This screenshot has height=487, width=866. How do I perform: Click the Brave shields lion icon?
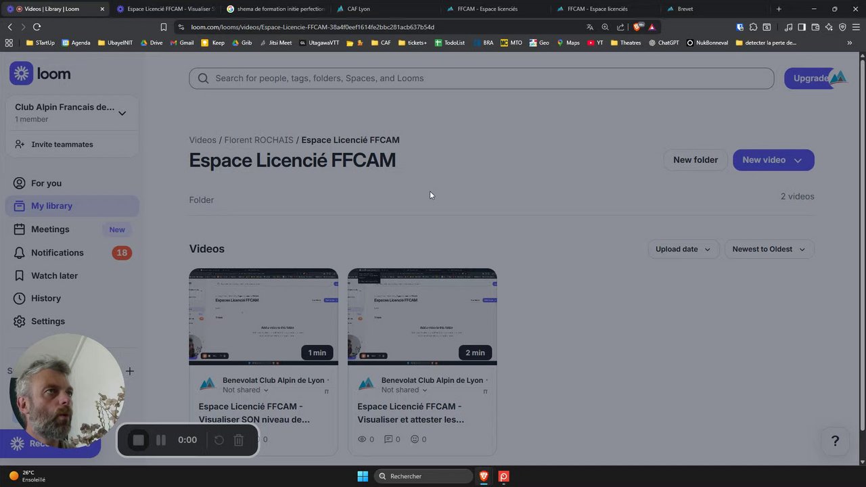point(637,27)
